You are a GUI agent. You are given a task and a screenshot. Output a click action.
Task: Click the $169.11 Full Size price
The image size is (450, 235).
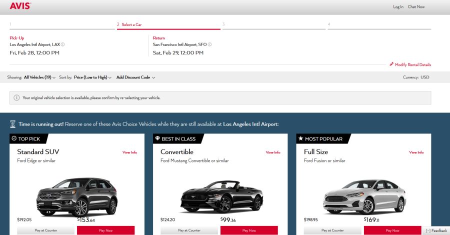(371, 220)
